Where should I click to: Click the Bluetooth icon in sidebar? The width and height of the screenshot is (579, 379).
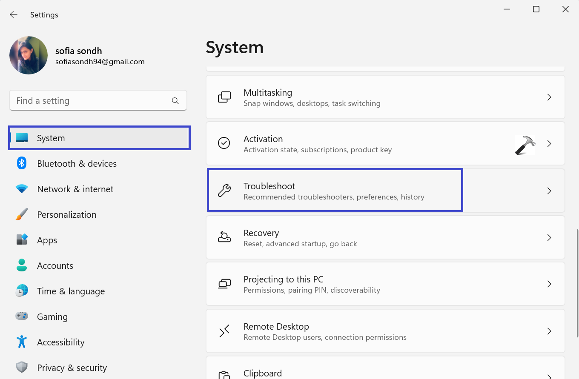(x=22, y=163)
